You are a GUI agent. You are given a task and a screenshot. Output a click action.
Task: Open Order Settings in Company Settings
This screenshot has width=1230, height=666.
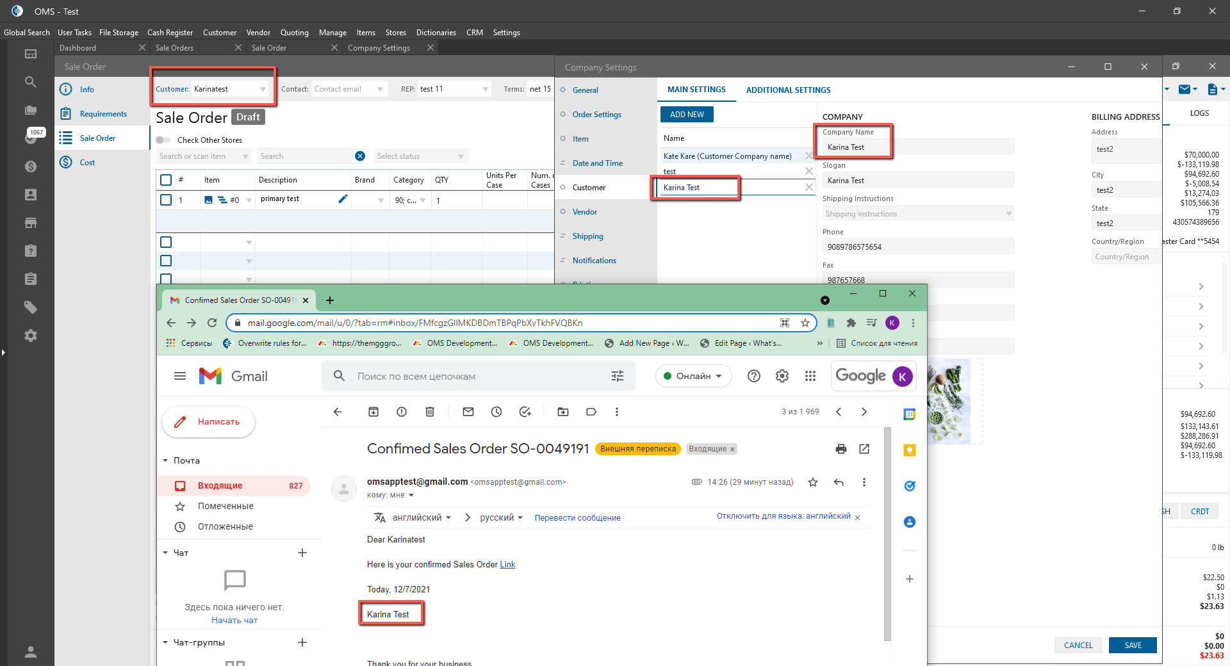coord(596,115)
